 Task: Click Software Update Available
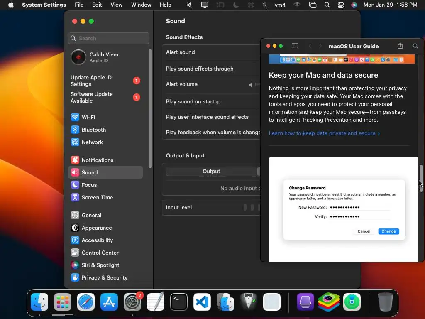click(x=105, y=97)
